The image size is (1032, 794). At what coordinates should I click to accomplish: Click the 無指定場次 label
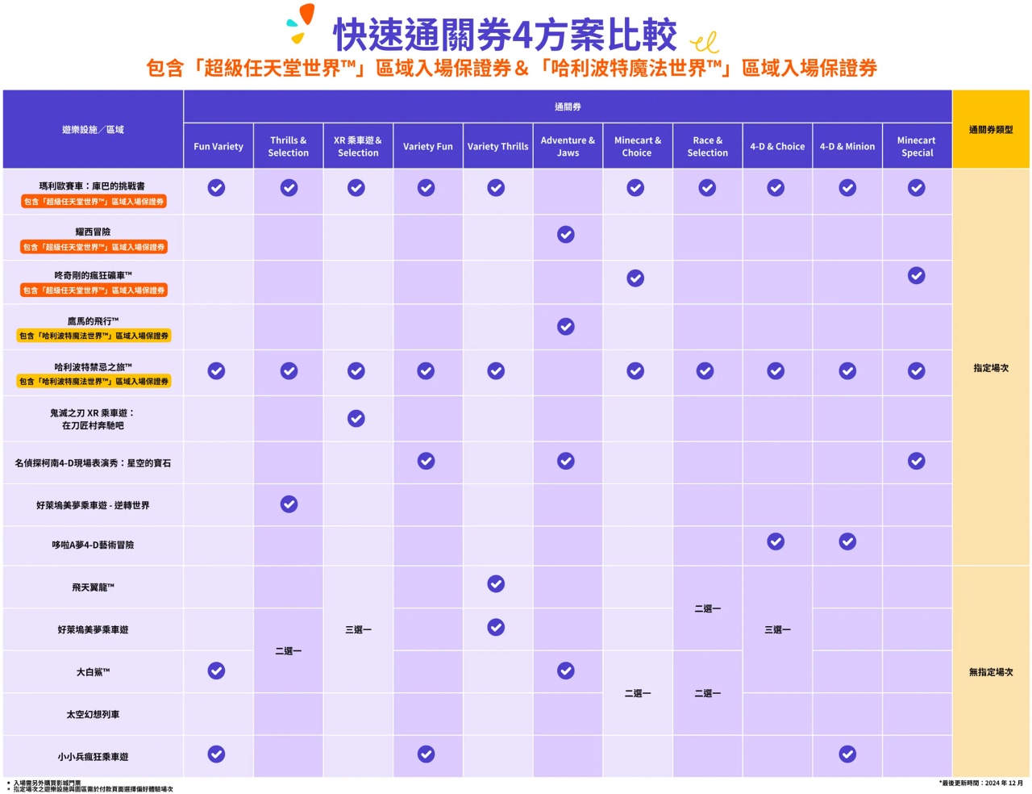pos(991,672)
